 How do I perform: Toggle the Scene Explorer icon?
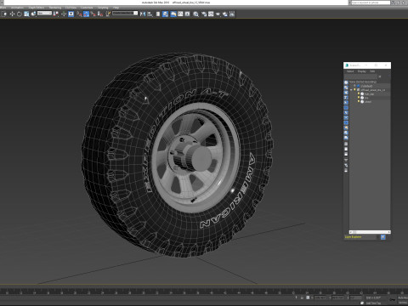coord(158,14)
